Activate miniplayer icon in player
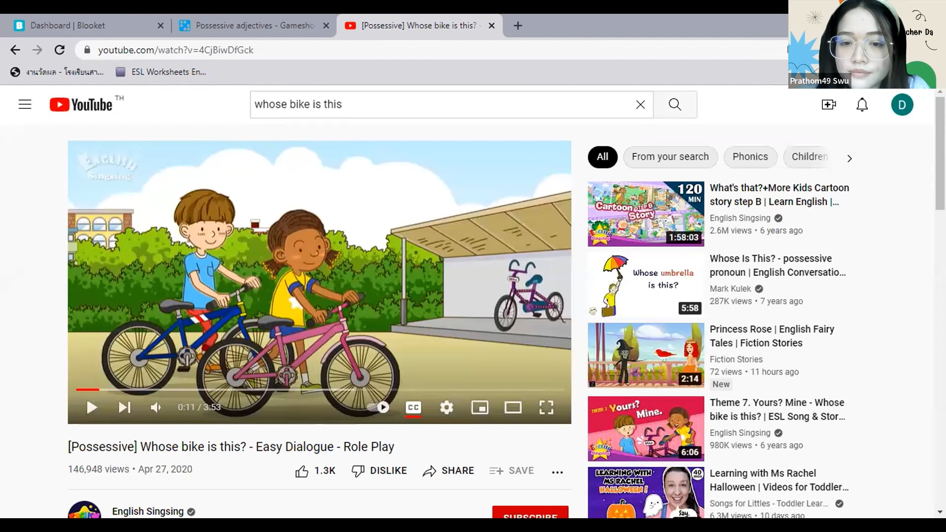The height and width of the screenshot is (532, 946). [x=480, y=407]
